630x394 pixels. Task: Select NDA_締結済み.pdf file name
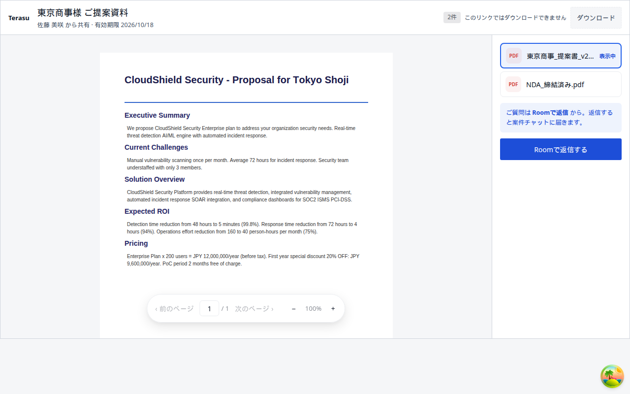(x=555, y=85)
